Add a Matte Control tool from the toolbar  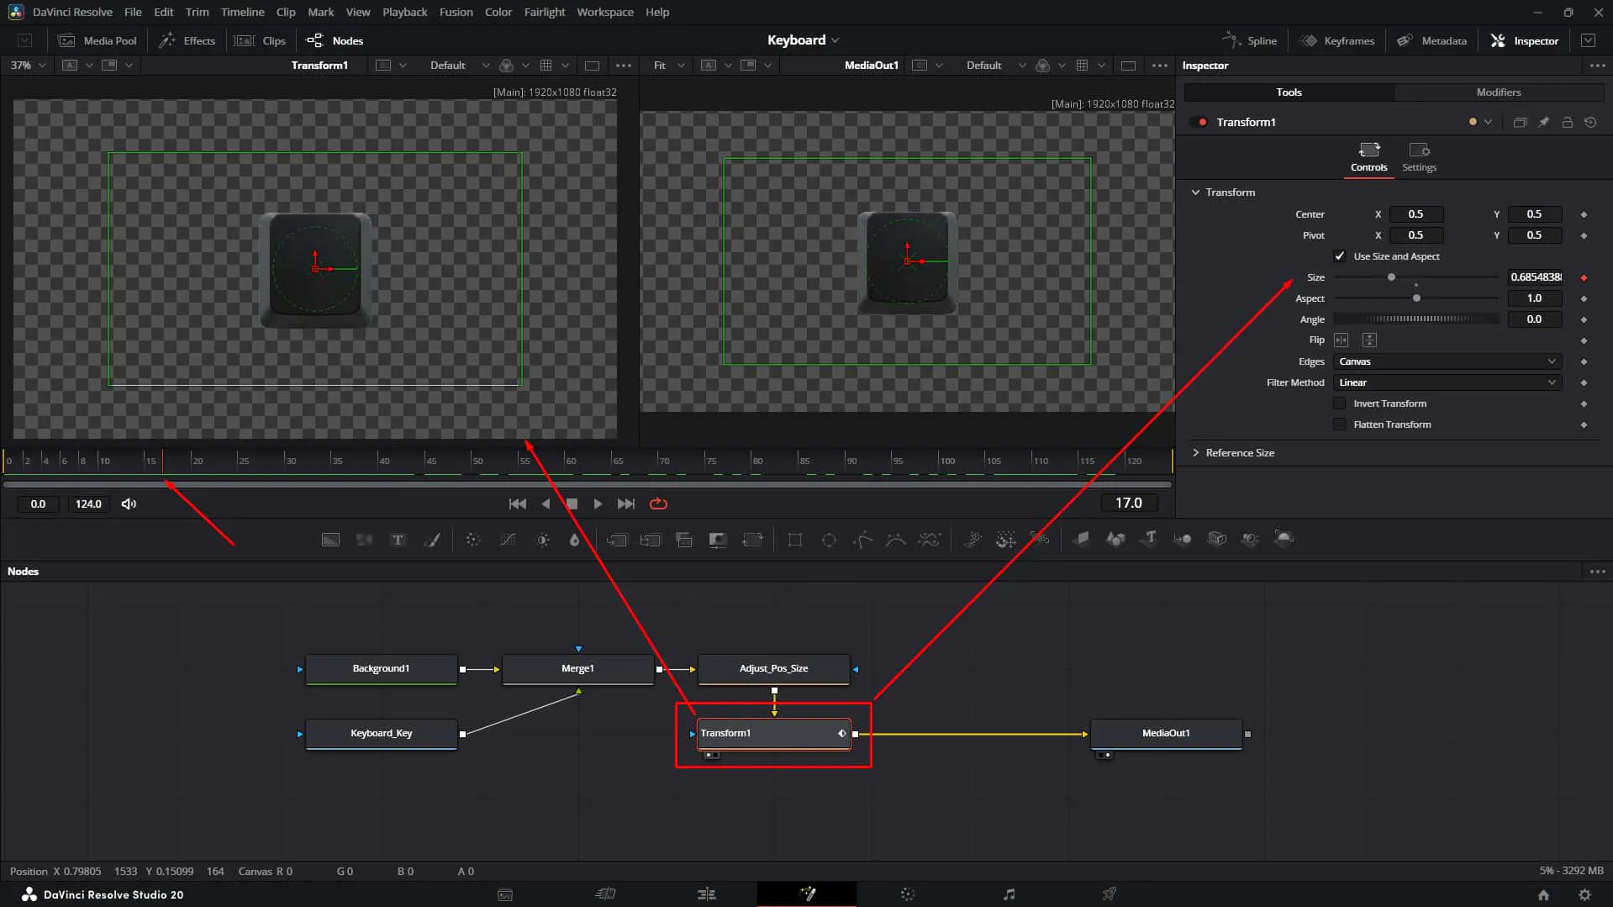718,540
